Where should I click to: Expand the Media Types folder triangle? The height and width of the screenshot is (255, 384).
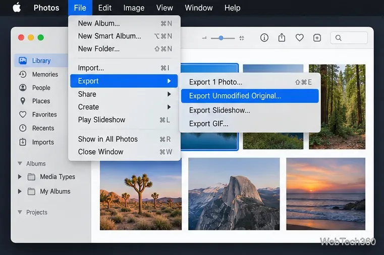[20, 177]
